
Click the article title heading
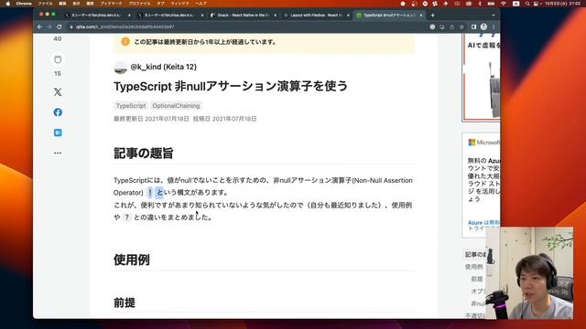click(x=231, y=86)
